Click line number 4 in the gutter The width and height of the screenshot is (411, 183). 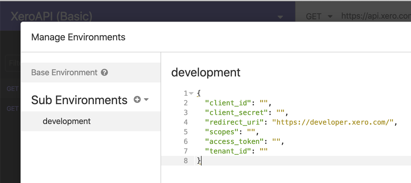pos(186,122)
